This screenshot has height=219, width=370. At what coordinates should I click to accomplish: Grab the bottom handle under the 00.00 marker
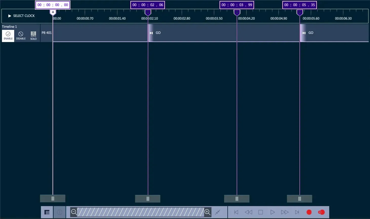tap(53, 199)
